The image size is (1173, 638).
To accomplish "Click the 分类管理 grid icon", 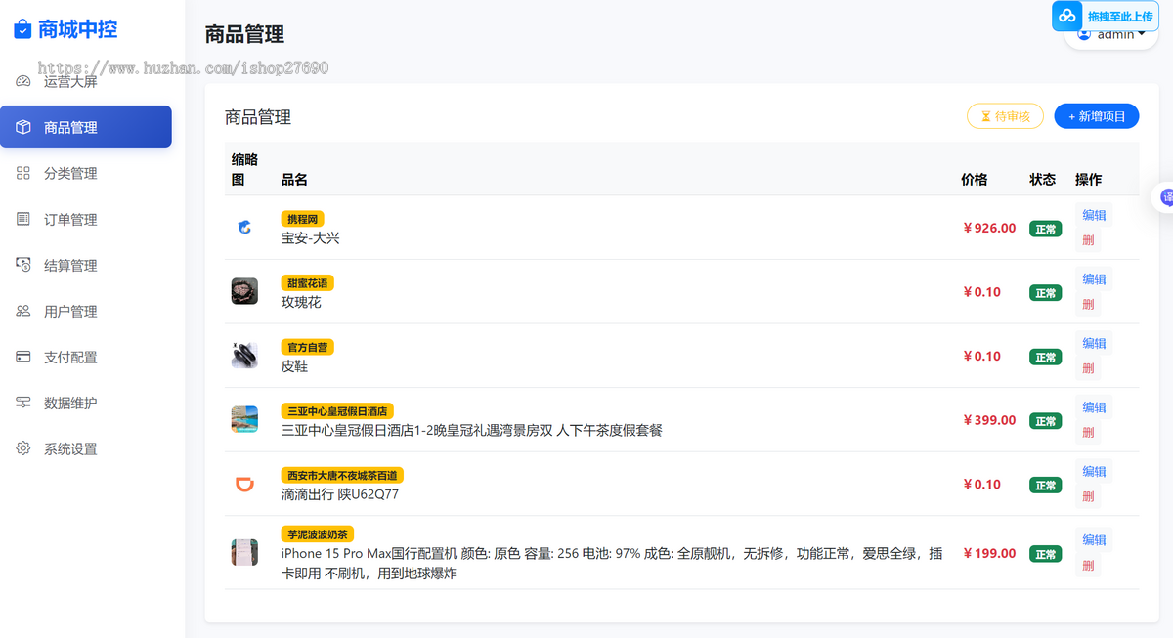I will 23,173.
